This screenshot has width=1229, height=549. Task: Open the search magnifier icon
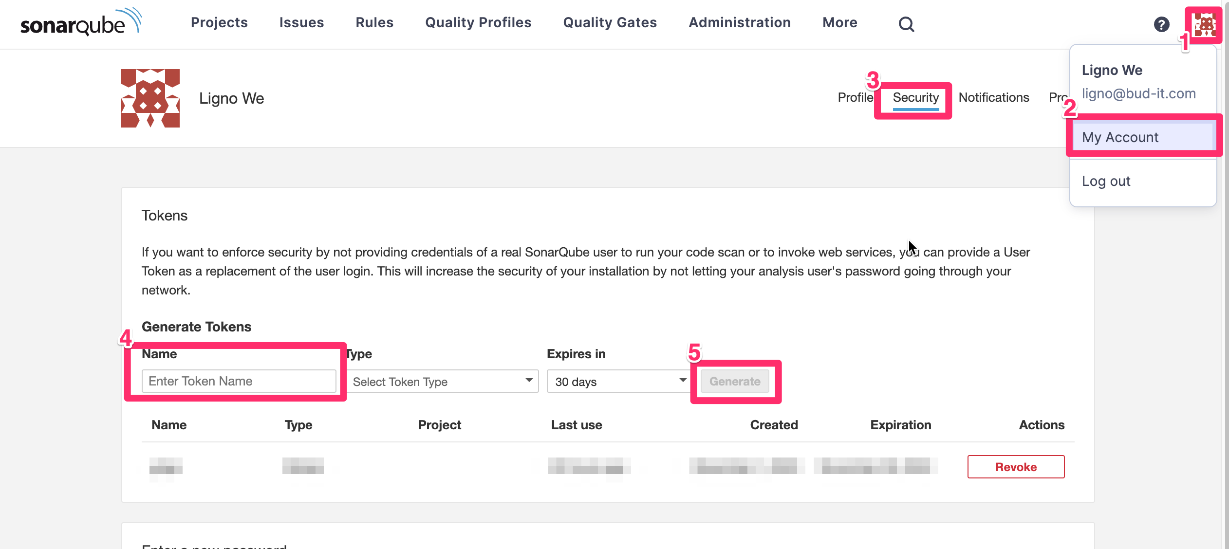905,23
